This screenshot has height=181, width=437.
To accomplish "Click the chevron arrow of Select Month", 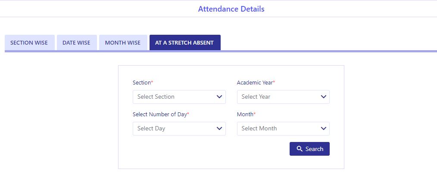I will 323,129.
